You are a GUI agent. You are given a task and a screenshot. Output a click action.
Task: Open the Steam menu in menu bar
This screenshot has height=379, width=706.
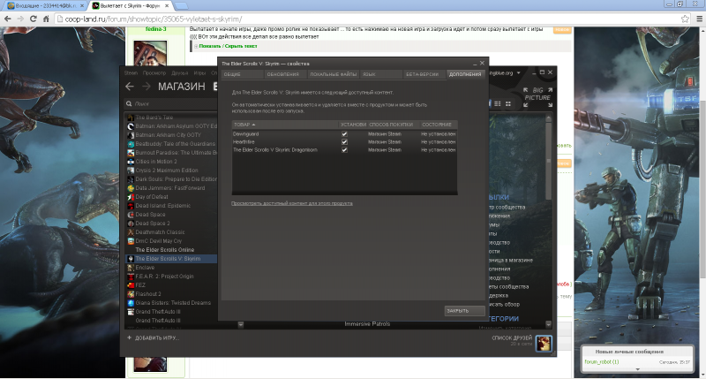(x=131, y=73)
